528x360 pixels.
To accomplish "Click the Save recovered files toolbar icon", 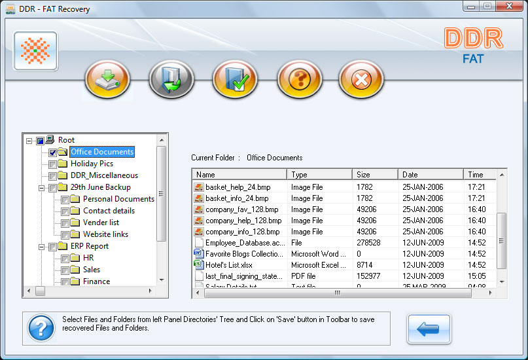I will pyautogui.click(x=108, y=79).
